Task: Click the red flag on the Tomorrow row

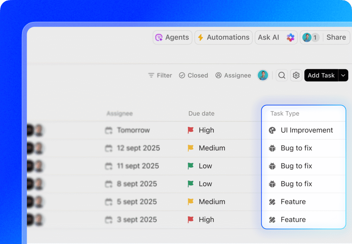Action: point(190,130)
